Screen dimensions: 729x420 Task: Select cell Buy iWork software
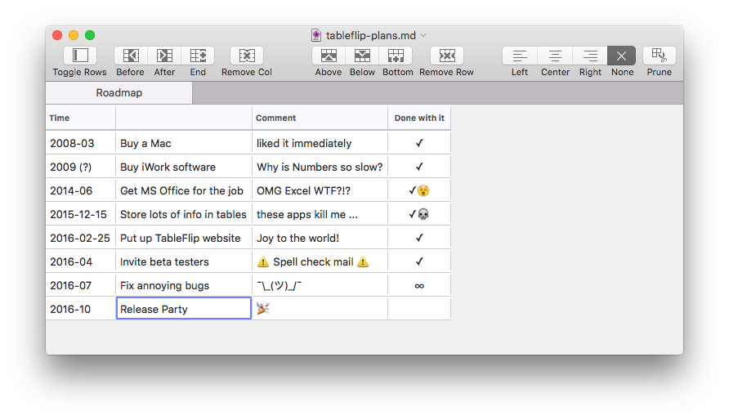[x=184, y=167]
